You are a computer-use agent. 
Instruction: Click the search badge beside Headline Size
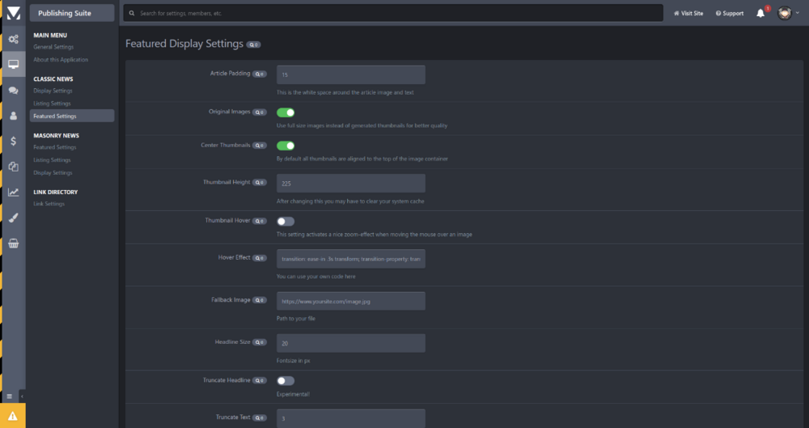260,343
